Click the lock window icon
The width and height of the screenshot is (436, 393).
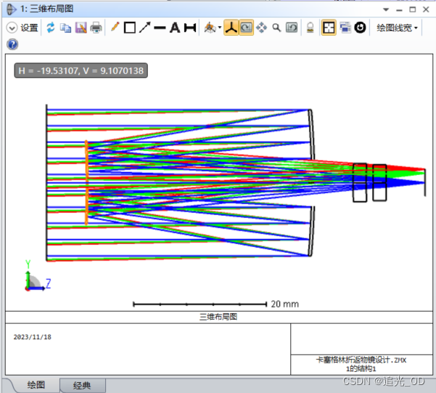point(310,28)
